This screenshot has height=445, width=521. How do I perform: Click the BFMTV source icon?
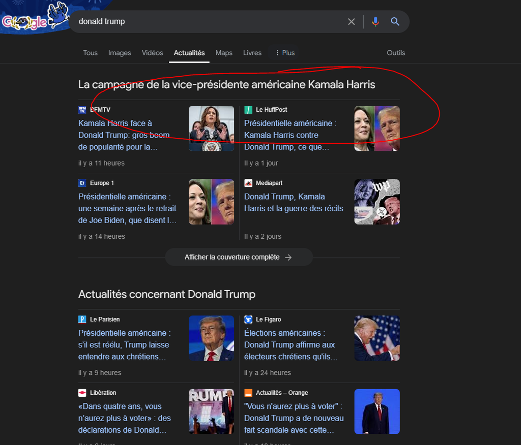pyautogui.click(x=82, y=110)
